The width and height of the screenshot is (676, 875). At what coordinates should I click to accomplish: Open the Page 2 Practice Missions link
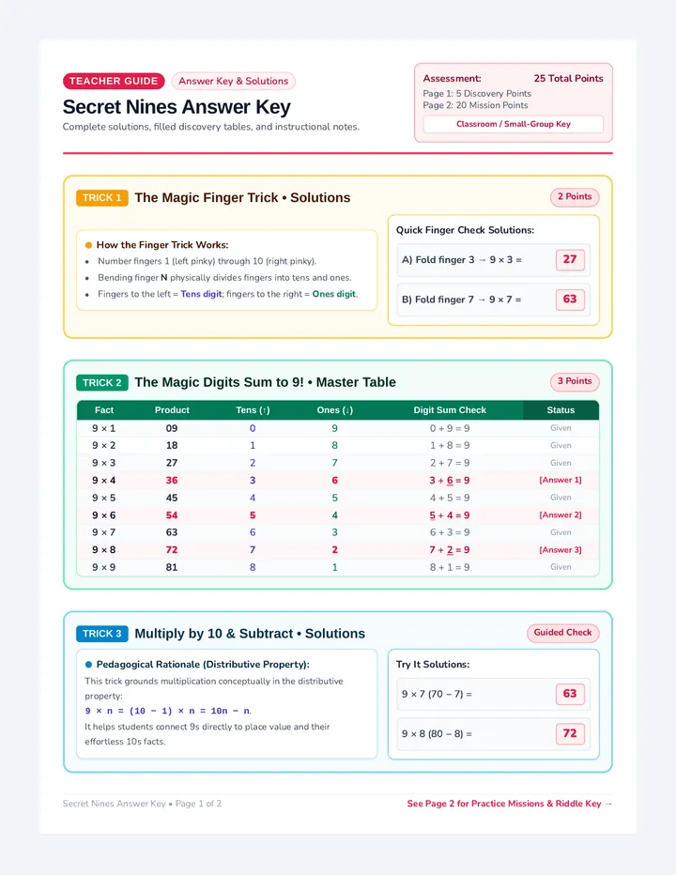pyautogui.click(x=509, y=804)
